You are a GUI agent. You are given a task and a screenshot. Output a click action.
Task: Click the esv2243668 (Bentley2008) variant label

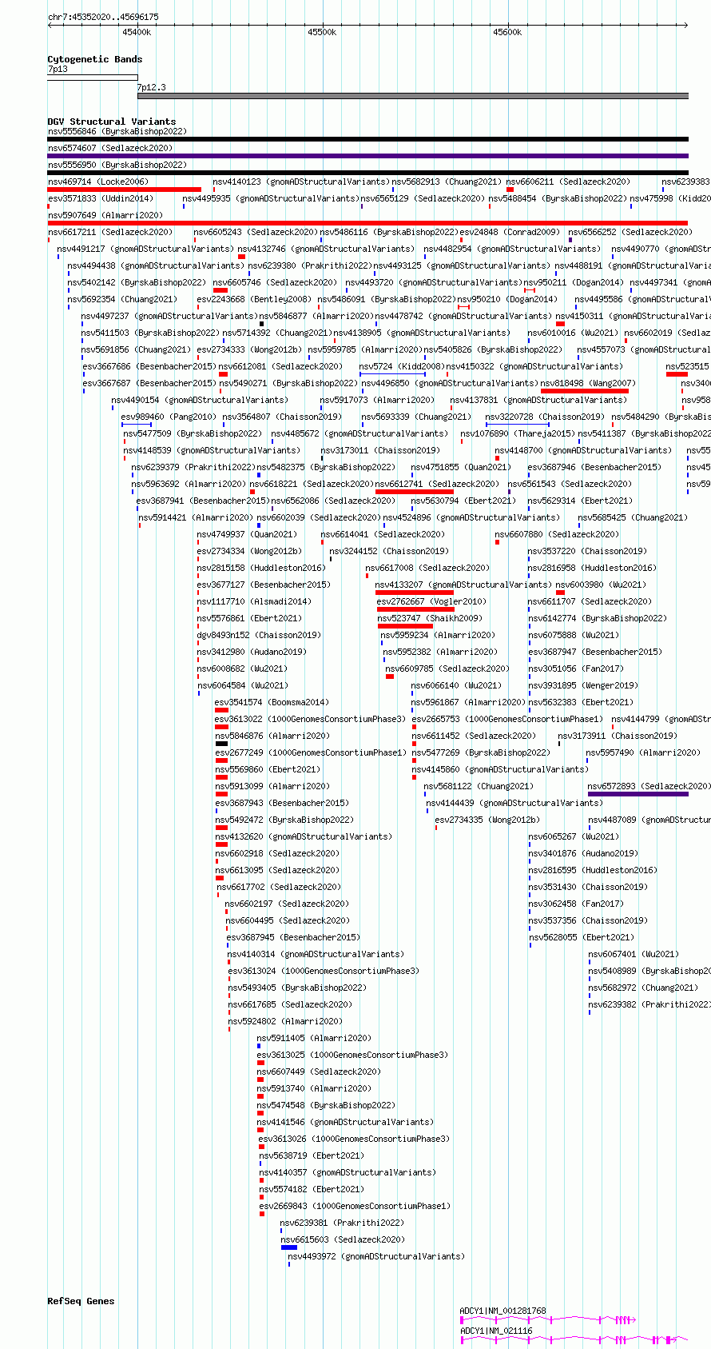[254, 299]
